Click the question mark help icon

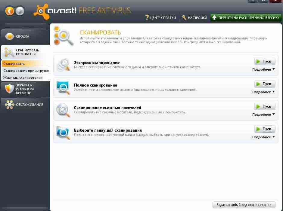[147, 17]
